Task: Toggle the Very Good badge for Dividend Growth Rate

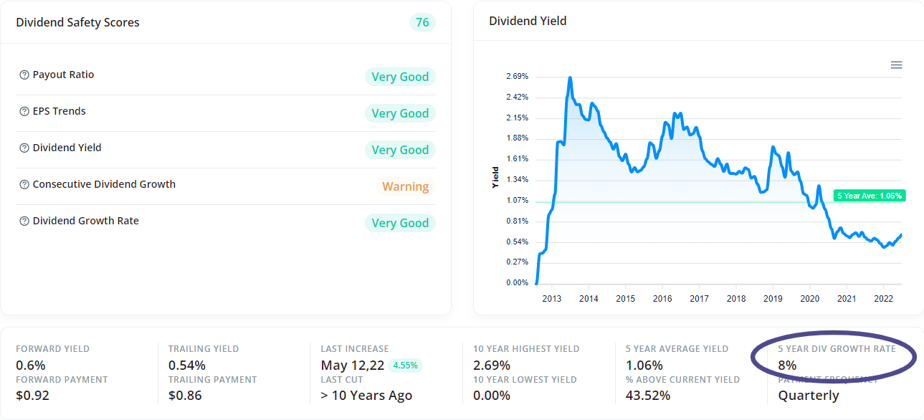Action: [400, 222]
